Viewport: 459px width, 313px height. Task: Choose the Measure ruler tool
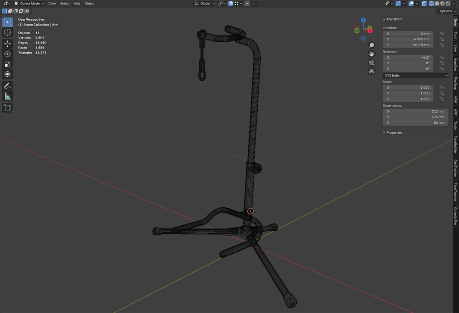coord(8,96)
